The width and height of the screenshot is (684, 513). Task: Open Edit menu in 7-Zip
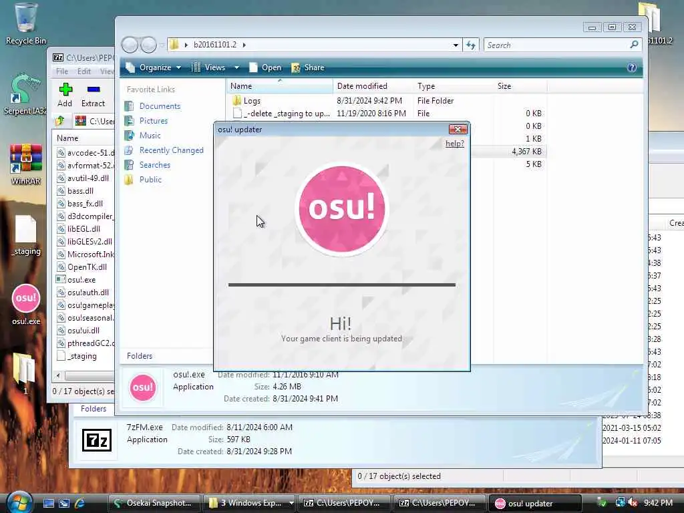pos(83,71)
